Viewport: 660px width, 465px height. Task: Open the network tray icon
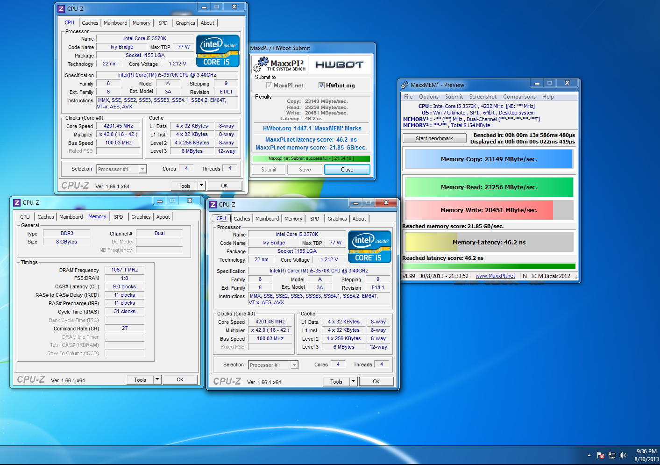pyautogui.click(x=612, y=455)
